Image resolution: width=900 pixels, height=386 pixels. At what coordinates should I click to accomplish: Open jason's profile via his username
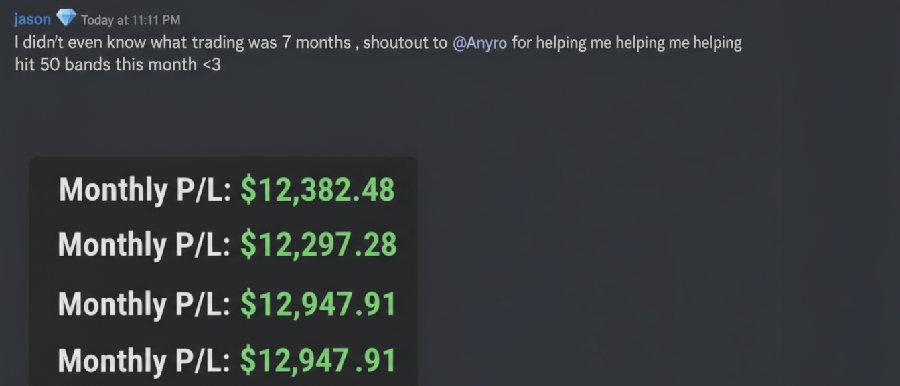pyautogui.click(x=32, y=19)
